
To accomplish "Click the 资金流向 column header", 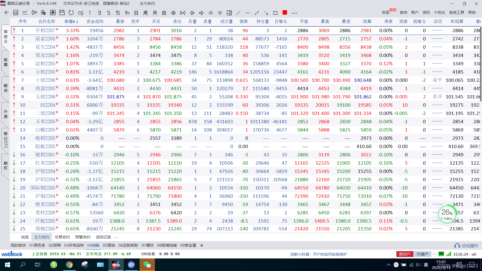I will pyautogui.click(x=95, y=22).
